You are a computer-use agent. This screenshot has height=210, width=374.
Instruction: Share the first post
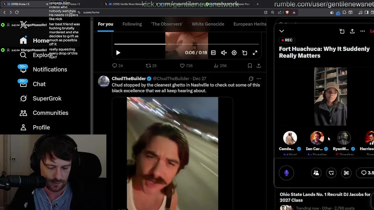[259, 66]
